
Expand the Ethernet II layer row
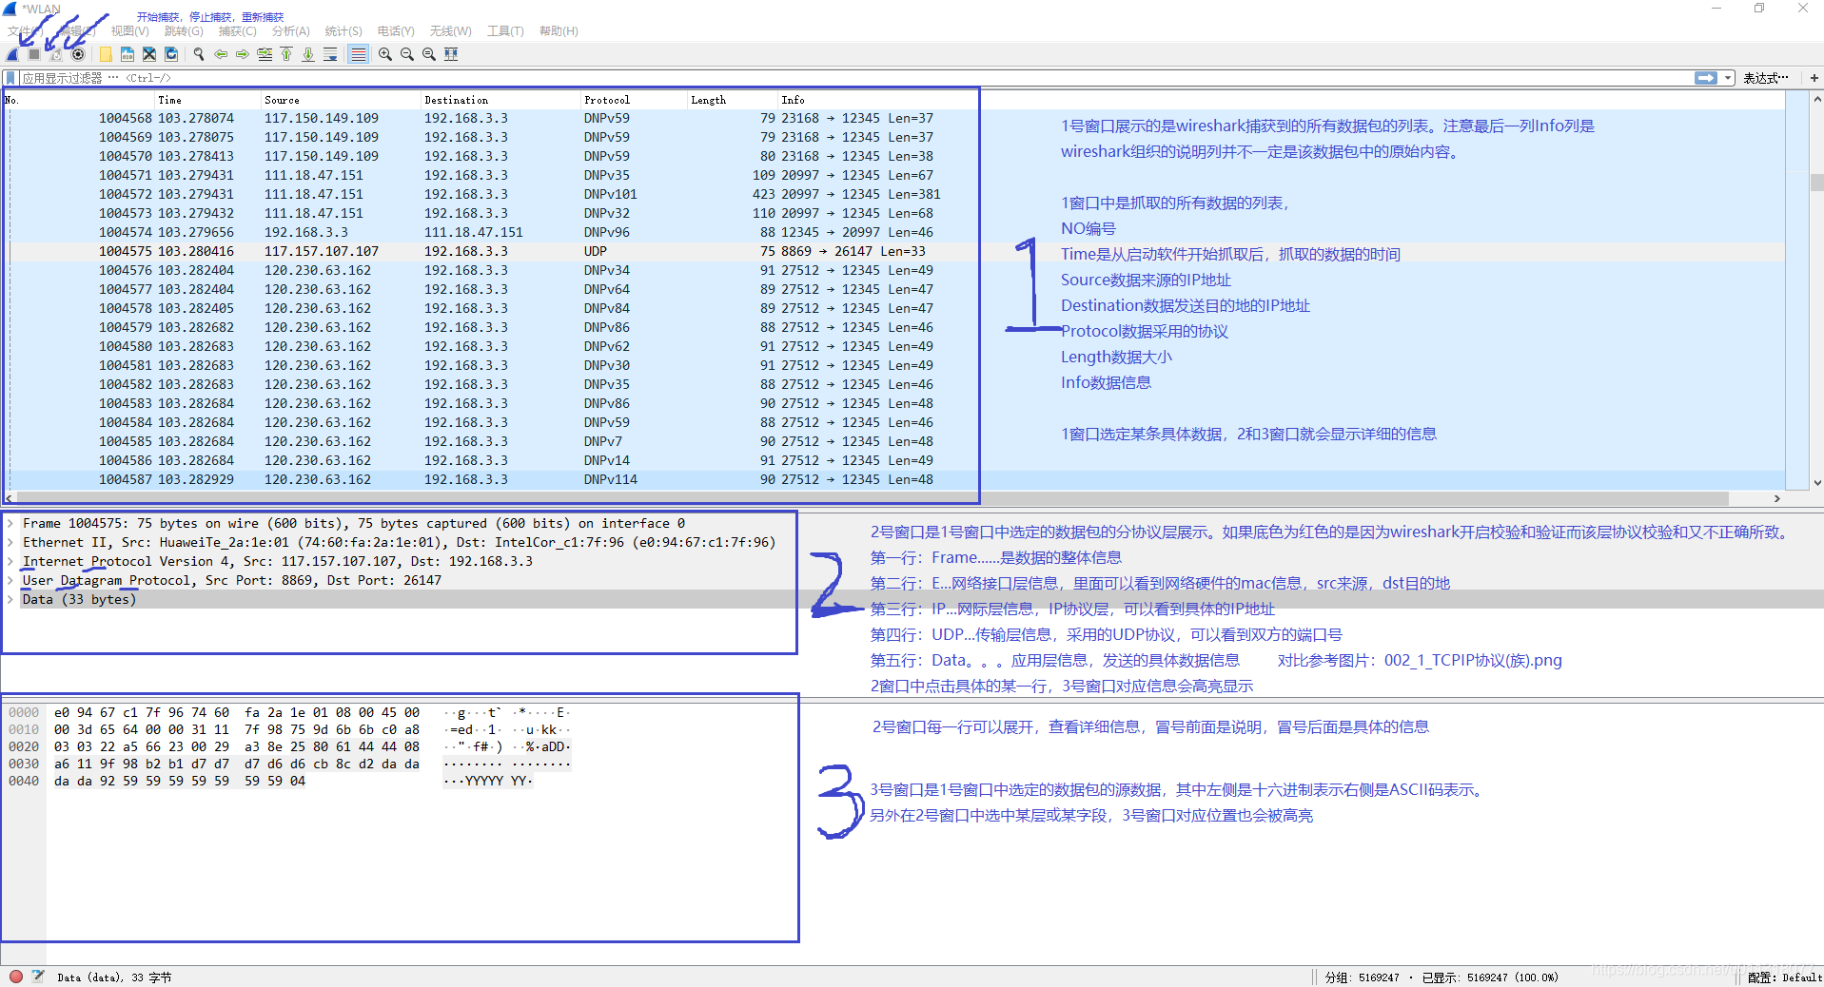click(10, 542)
